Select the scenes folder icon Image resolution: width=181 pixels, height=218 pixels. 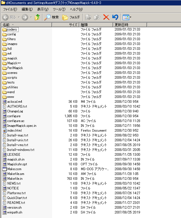click(x=5, y=73)
